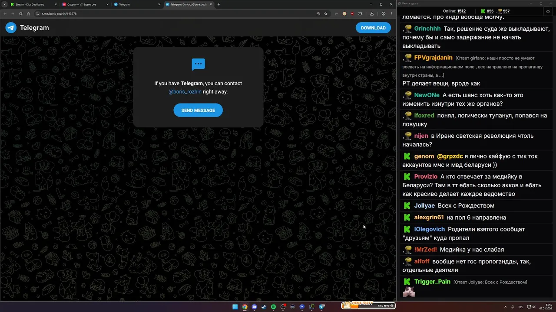Go forward in browser history
Viewport: 556px width, 312px height.
pyautogui.click(x=13, y=13)
